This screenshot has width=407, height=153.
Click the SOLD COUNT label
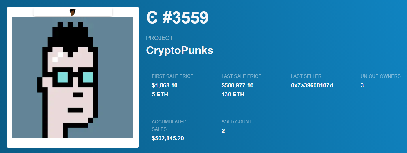pos(236,122)
